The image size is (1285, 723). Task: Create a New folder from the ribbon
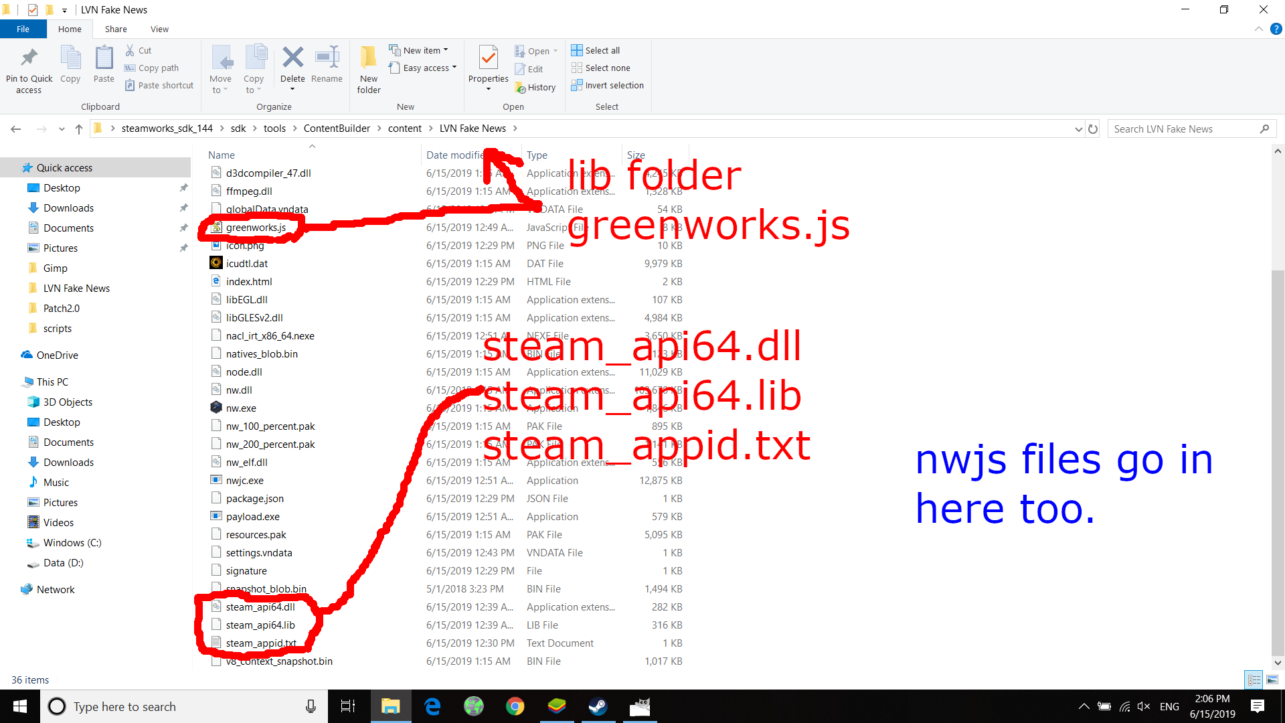(x=369, y=70)
